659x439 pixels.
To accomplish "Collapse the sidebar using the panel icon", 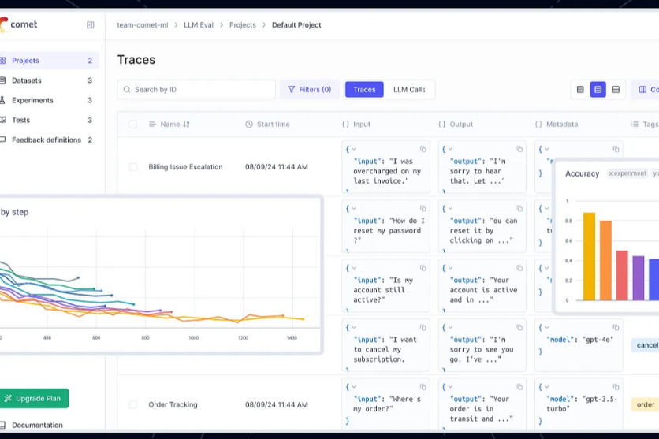I will click(91, 24).
